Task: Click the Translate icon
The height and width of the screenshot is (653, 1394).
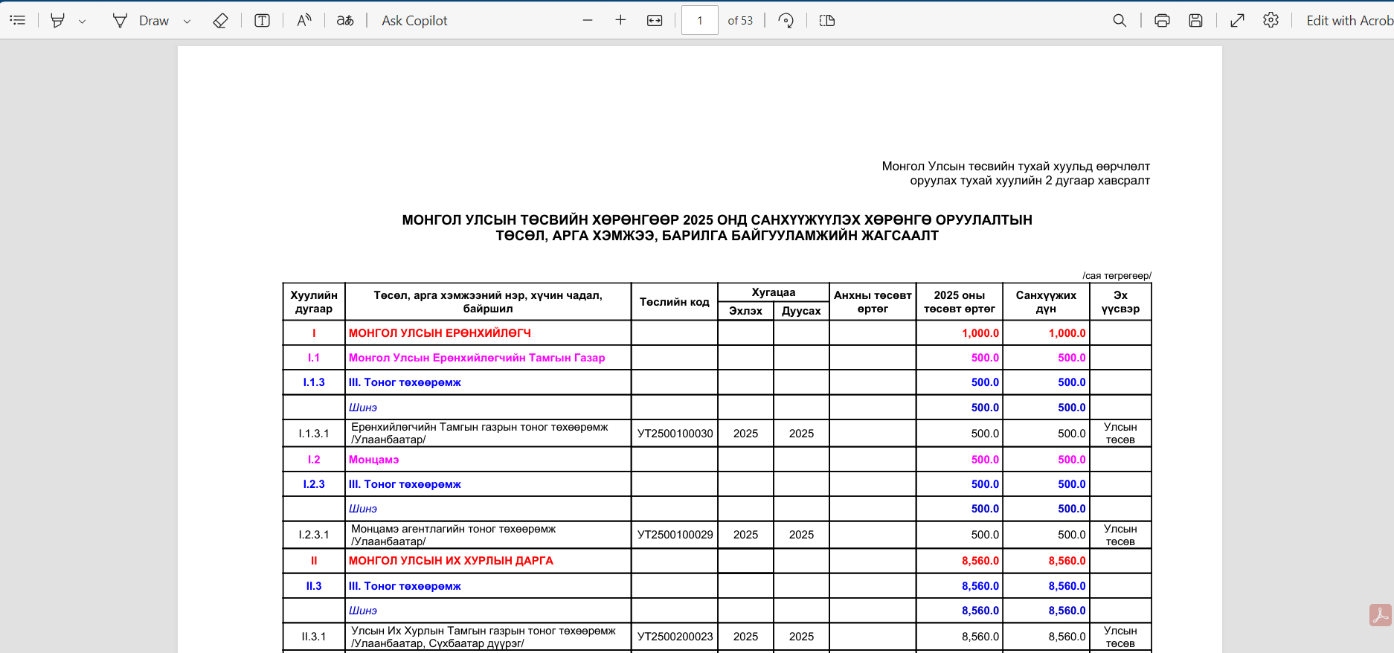Action: 345,21
